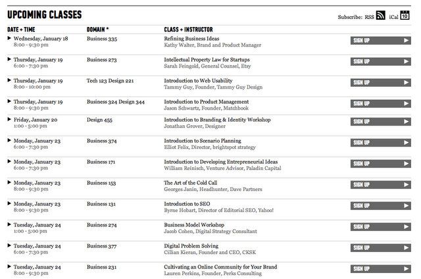Click the Domain column header
The height and width of the screenshot is (279, 421).
(x=97, y=30)
